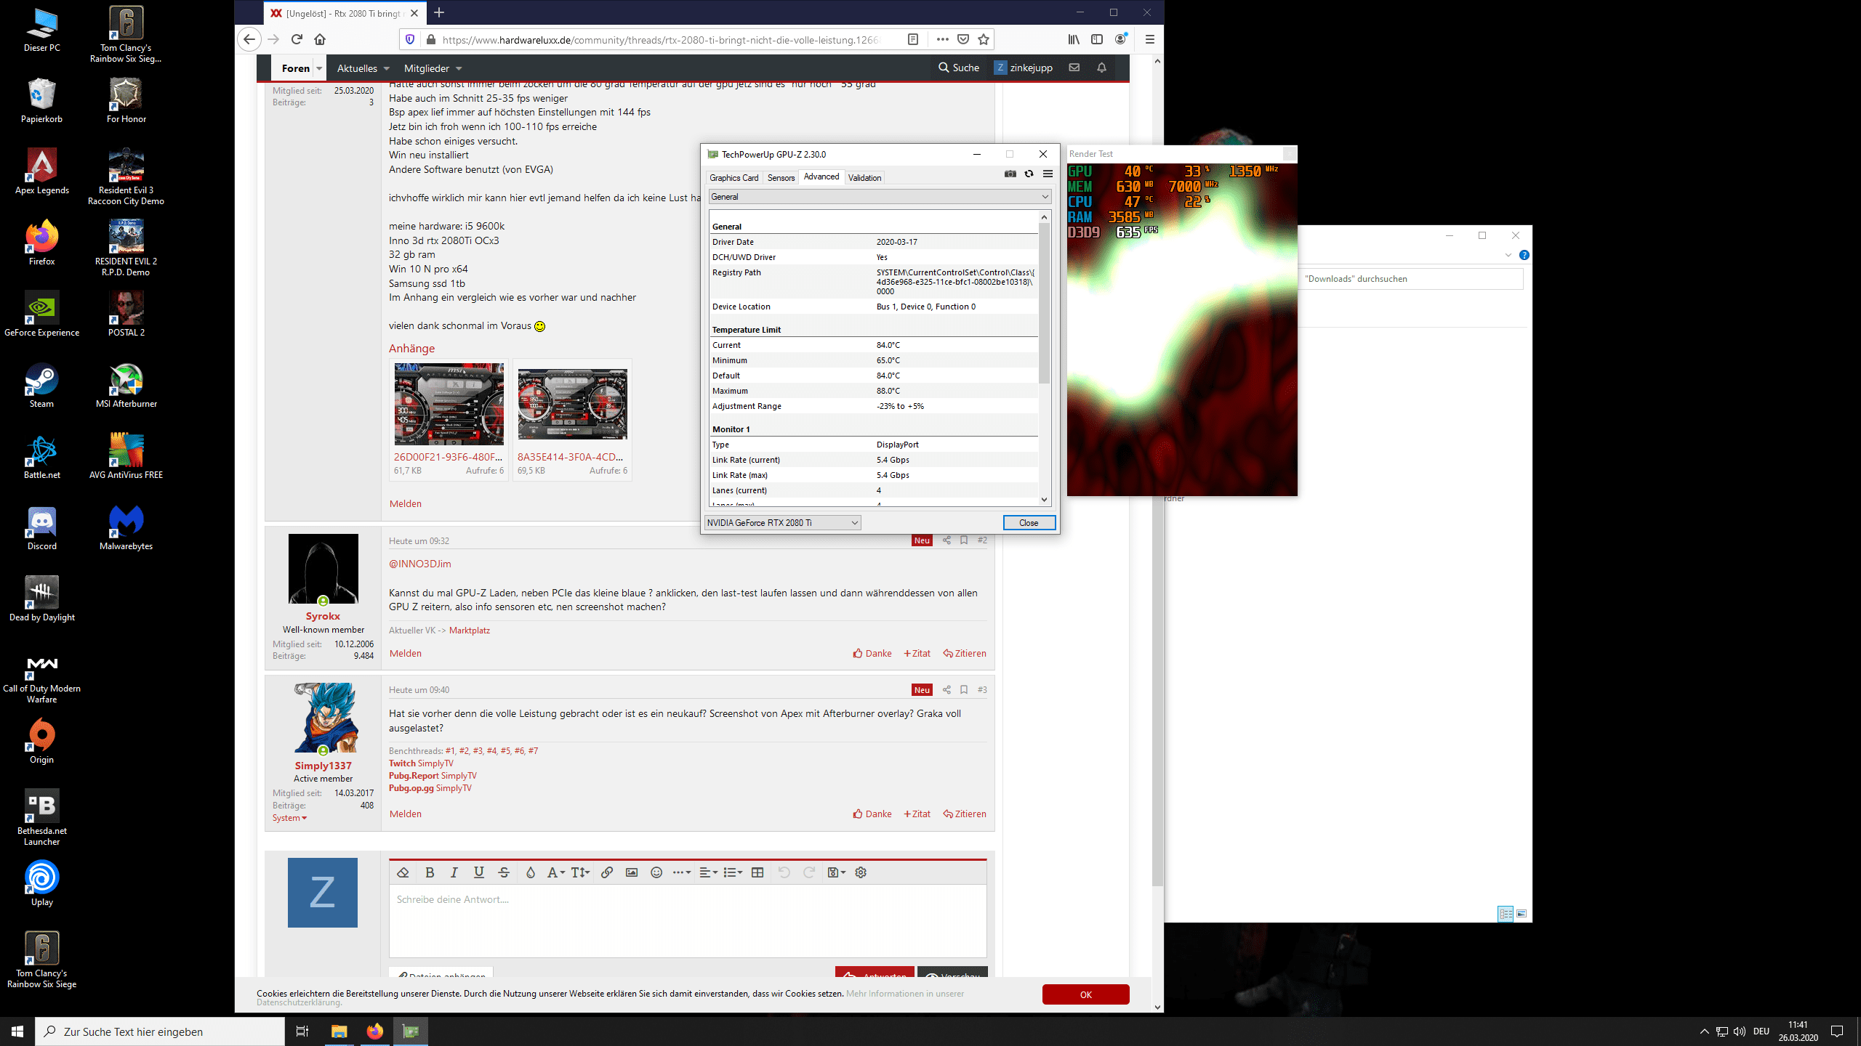Viewport: 1861px width, 1046px height.
Task: Click the redo icon in reply editor
Action: (x=808, y=872)
